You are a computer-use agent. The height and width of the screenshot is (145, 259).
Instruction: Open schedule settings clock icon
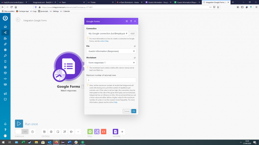pos(33,132)
